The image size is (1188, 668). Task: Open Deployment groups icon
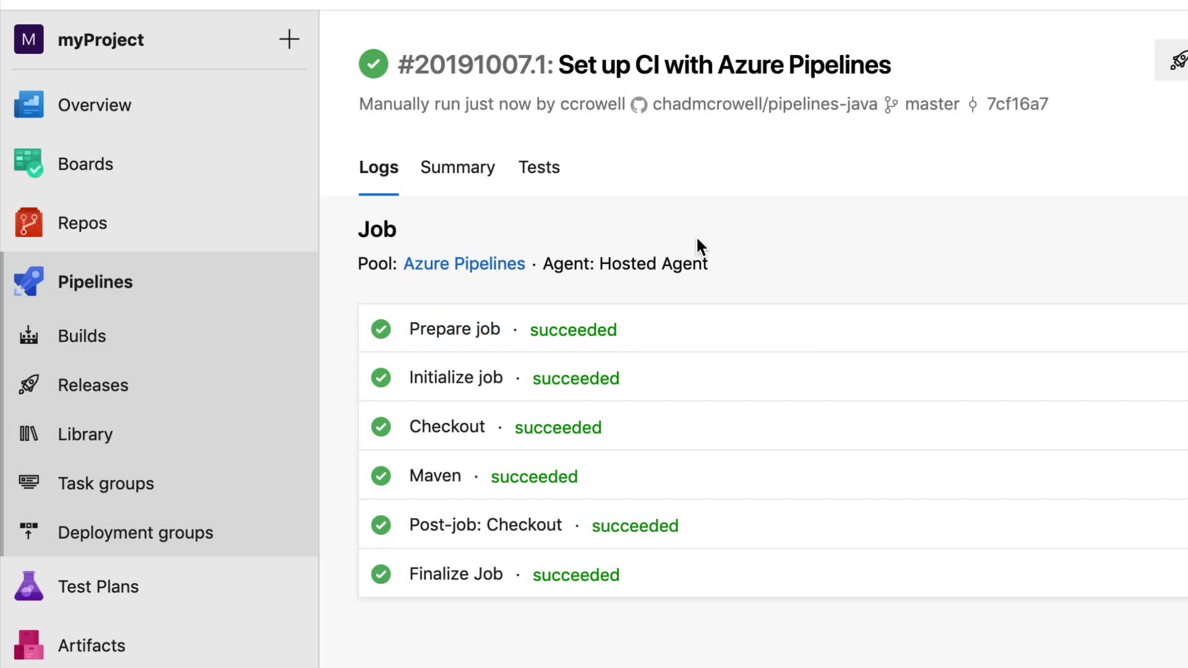pos(28,531)
